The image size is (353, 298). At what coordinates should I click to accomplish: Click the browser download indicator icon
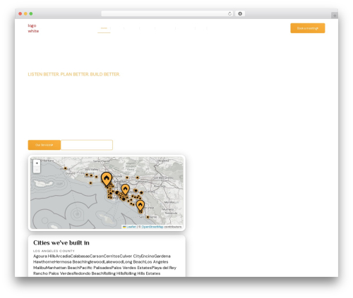click(x=240, y=14)
